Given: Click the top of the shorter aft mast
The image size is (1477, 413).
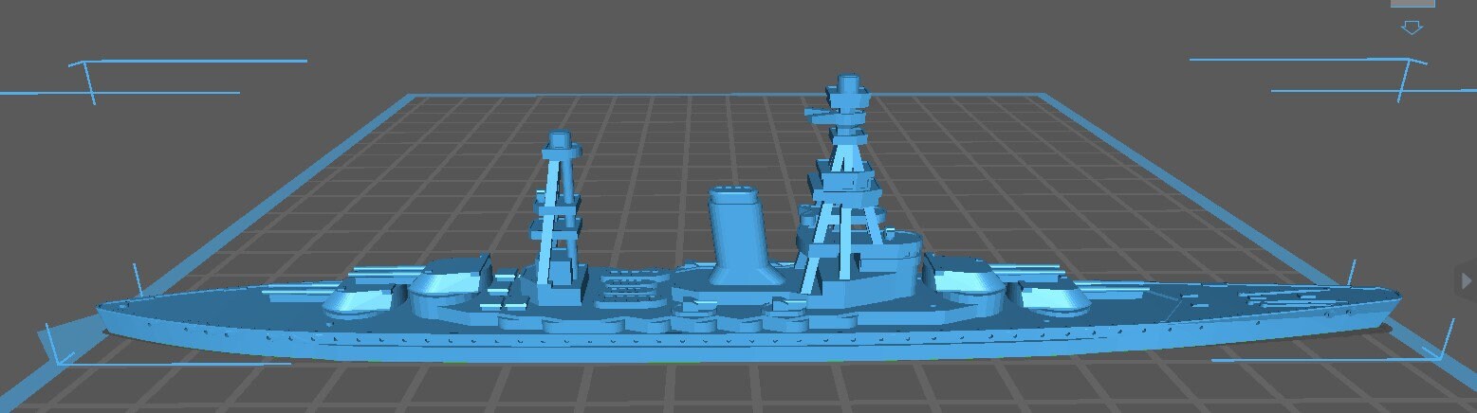Looking at the screenshot, I should tap(560, 143).
